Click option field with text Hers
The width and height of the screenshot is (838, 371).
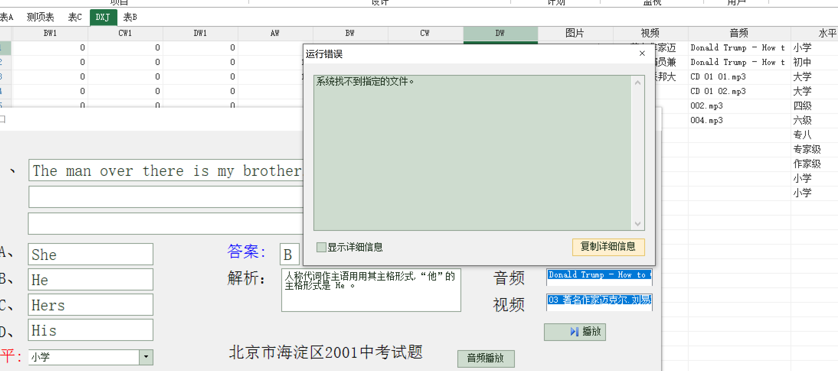coord(90,305)
